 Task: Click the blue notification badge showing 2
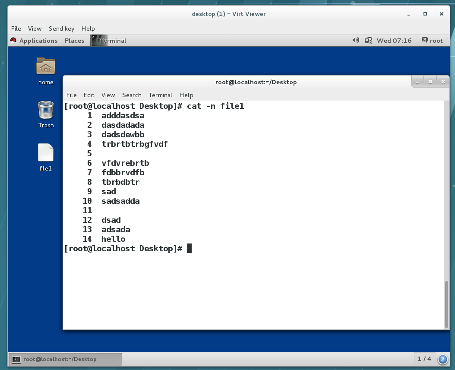[x=442, y=360]
